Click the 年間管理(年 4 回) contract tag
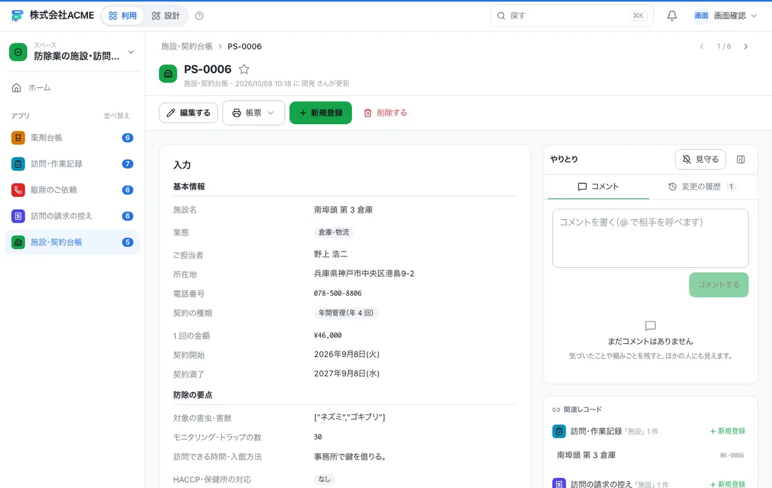This screenshot has height=488, width=772. 346,313
